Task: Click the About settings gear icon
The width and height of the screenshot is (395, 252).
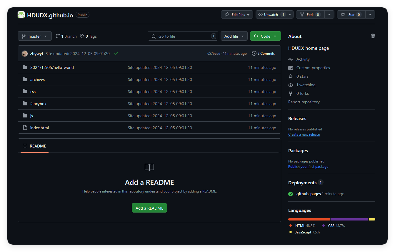Action: [x=373, y=36]
